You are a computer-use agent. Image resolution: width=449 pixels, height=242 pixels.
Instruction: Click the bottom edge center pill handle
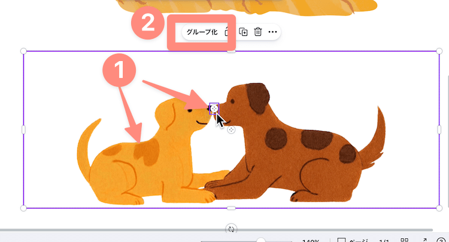[x=231, y=208]
